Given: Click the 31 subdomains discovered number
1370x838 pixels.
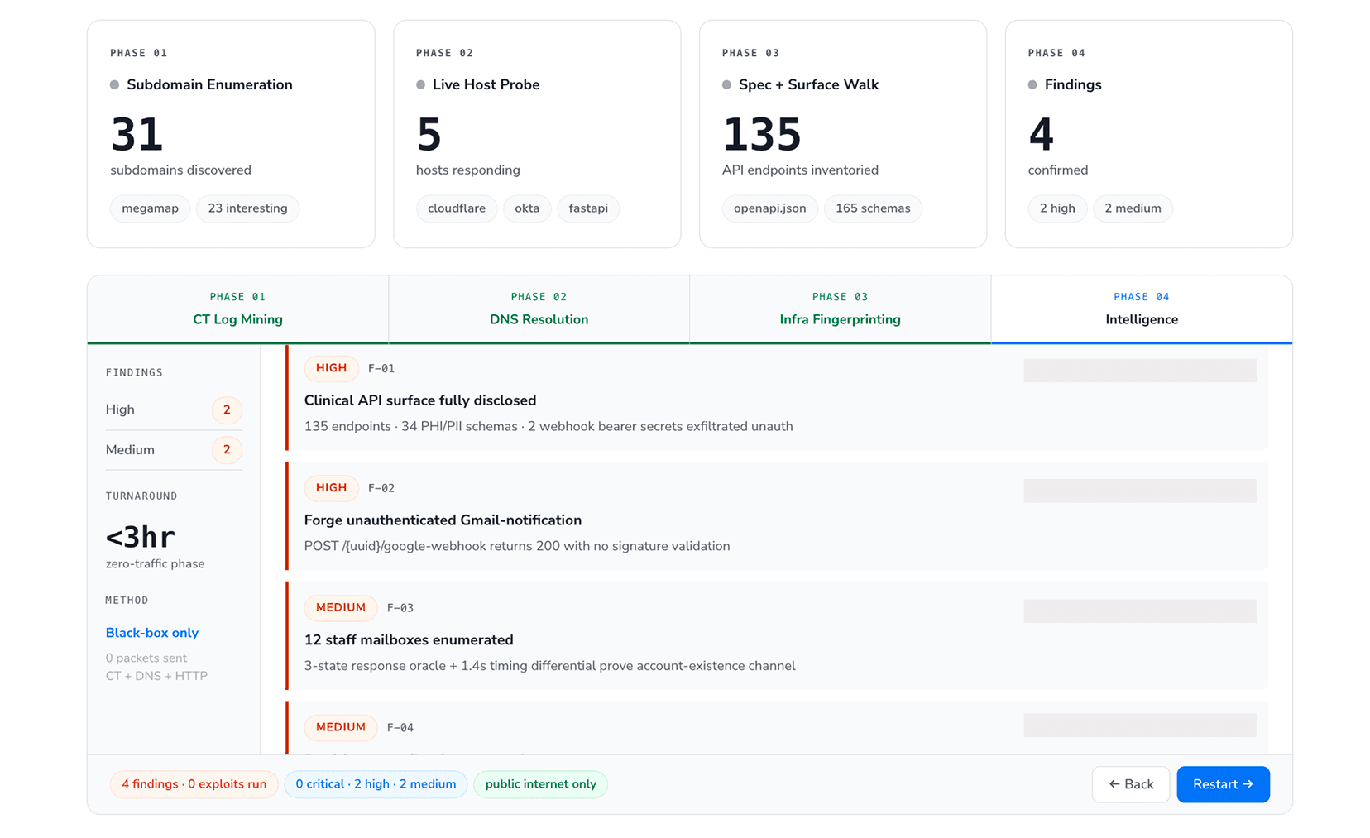Looking at the screenshot, I should (137, 135).
